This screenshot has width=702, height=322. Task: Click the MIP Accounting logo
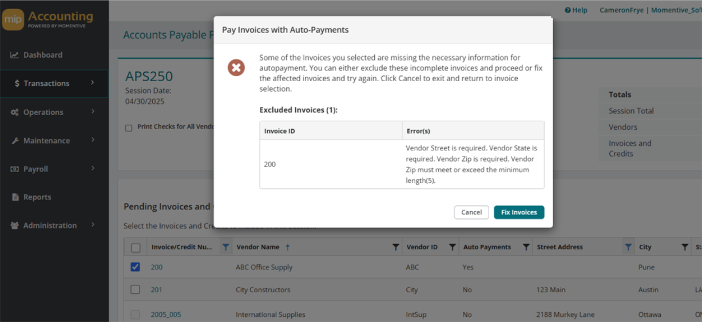47,19
